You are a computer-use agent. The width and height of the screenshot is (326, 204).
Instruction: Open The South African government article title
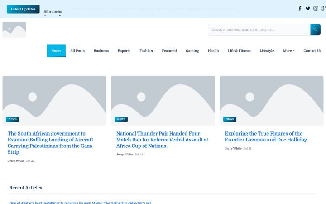50,143
